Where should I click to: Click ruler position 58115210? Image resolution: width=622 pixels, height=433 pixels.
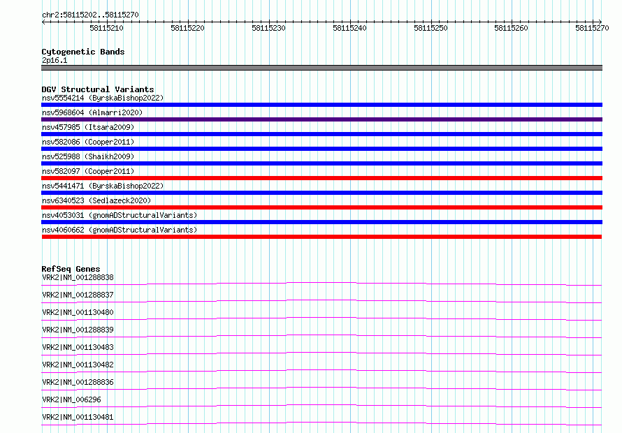pyautogui.click(x=106, y=28)
